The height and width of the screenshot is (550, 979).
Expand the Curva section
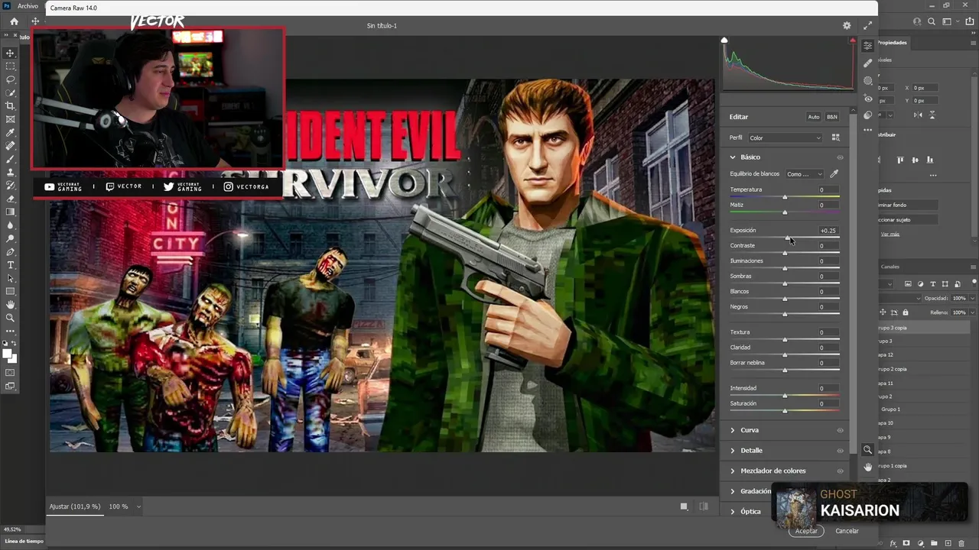click(733, 430)
